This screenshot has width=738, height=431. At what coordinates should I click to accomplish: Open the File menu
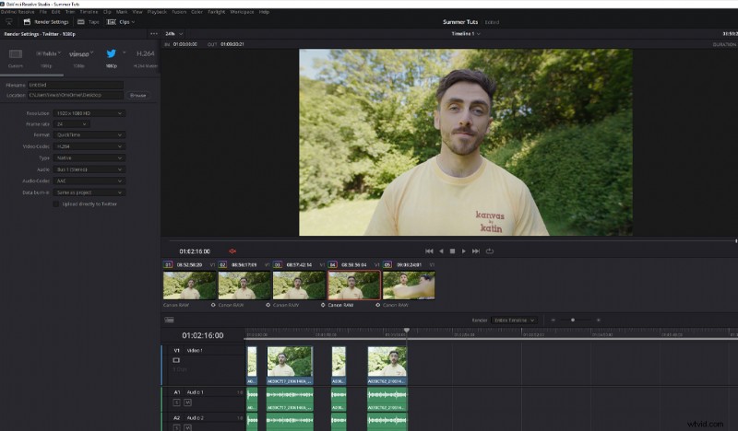[42, 12]
